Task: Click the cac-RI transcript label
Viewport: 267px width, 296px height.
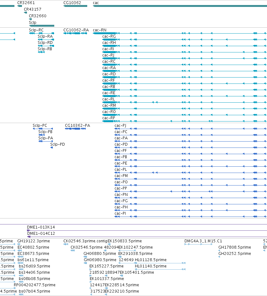Action: [x=108, y=49]
